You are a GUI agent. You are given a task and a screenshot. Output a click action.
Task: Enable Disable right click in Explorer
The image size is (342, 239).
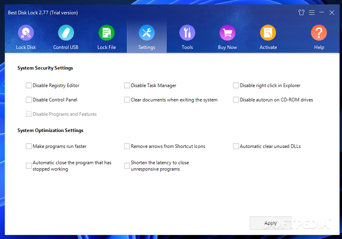[x=236, y=85]
